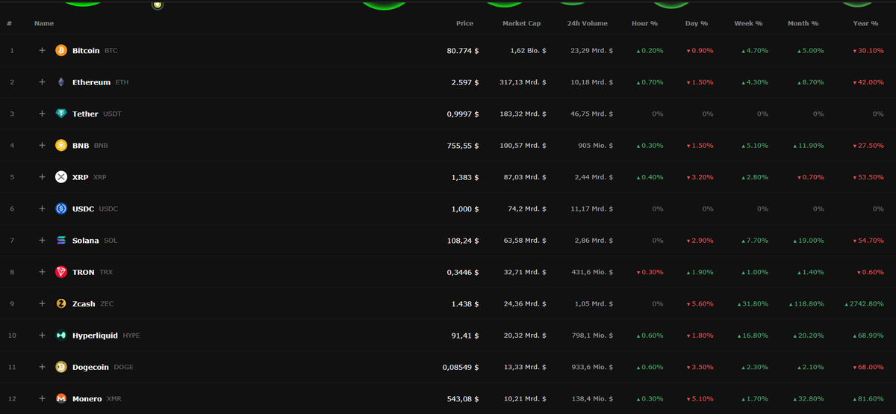The image size is (896, 414).
Task: Click the XRP logo icon
Action: pyautogui.click(x=61, y=177)
